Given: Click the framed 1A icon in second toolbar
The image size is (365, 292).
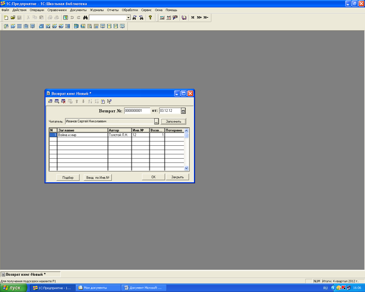Looking at the screenshot, I should click(122, 26).
